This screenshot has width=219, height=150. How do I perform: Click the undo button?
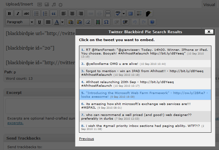click(x=135, y=22)
